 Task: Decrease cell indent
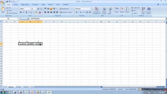click(54, 12)
